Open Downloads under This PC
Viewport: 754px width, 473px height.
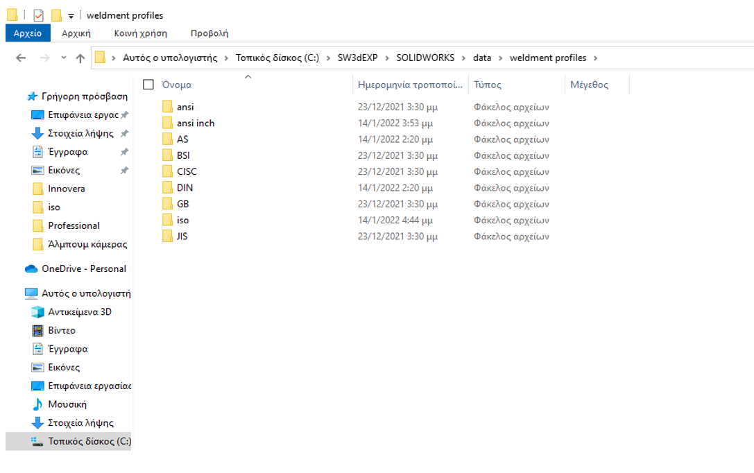click(80, 423)
